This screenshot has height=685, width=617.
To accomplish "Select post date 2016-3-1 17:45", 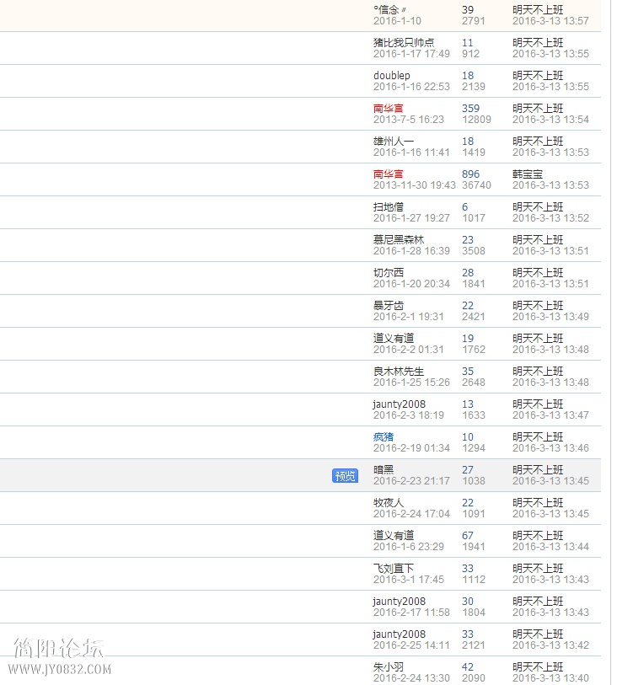I will (409, 580).
